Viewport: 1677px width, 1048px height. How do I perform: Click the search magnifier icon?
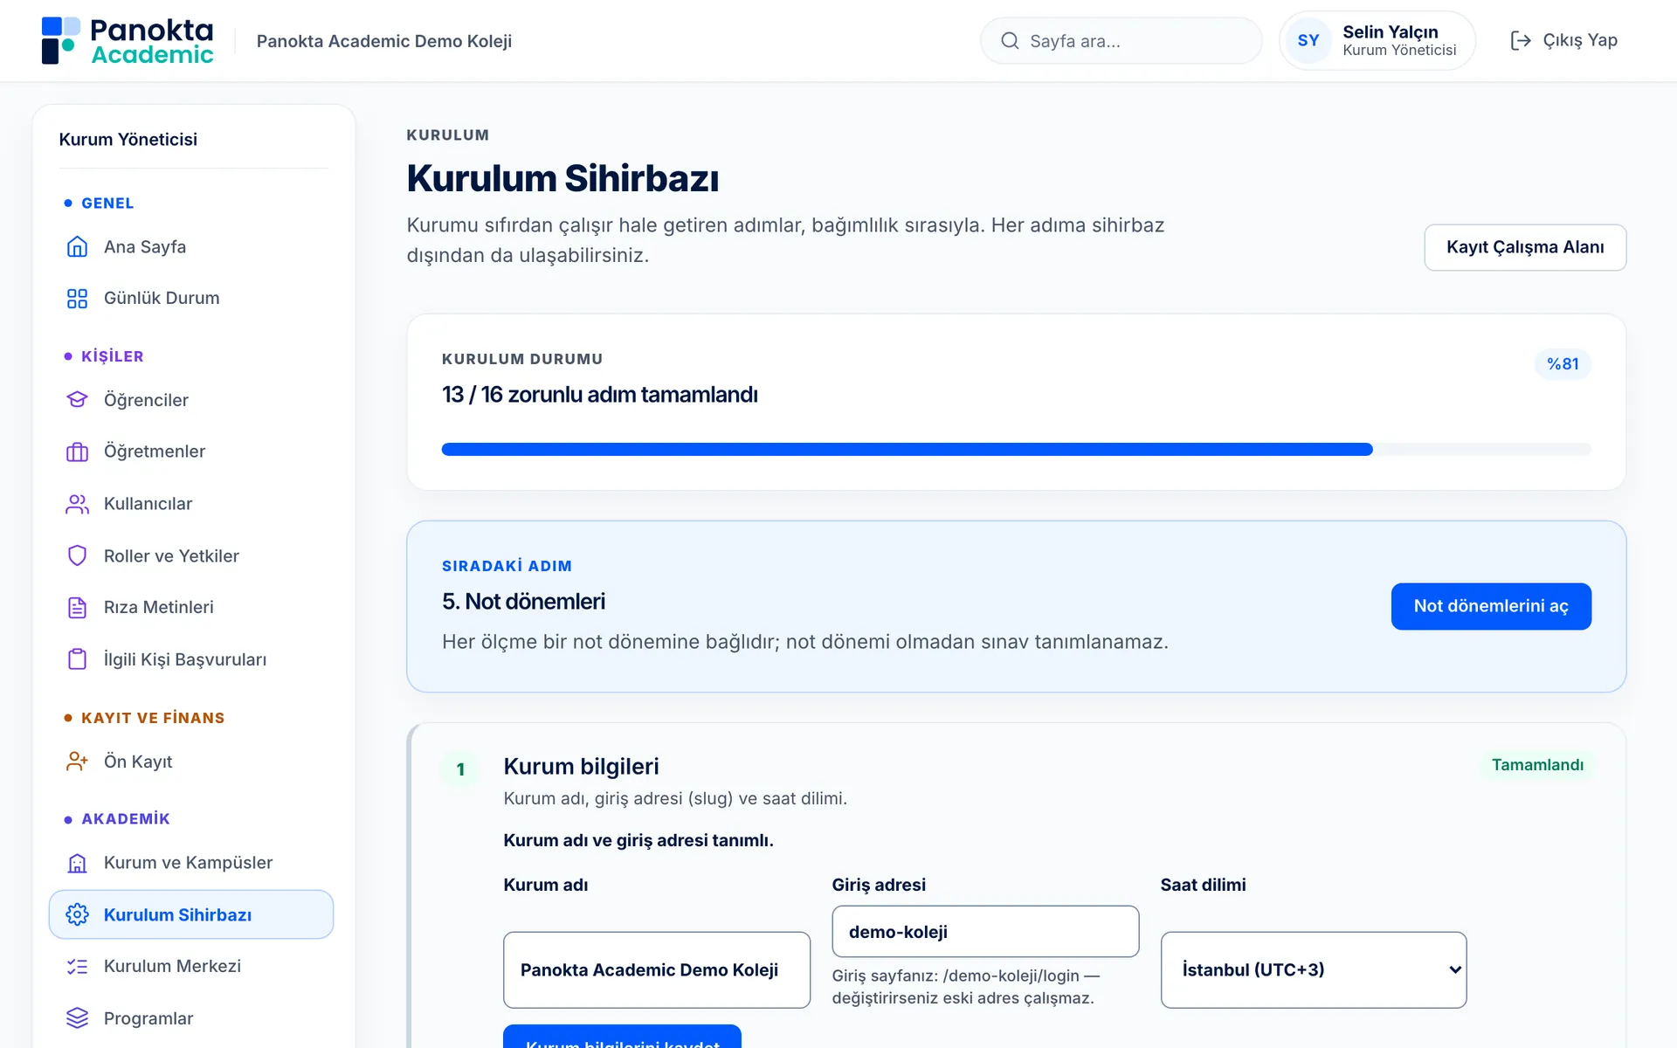(1010, 41)
